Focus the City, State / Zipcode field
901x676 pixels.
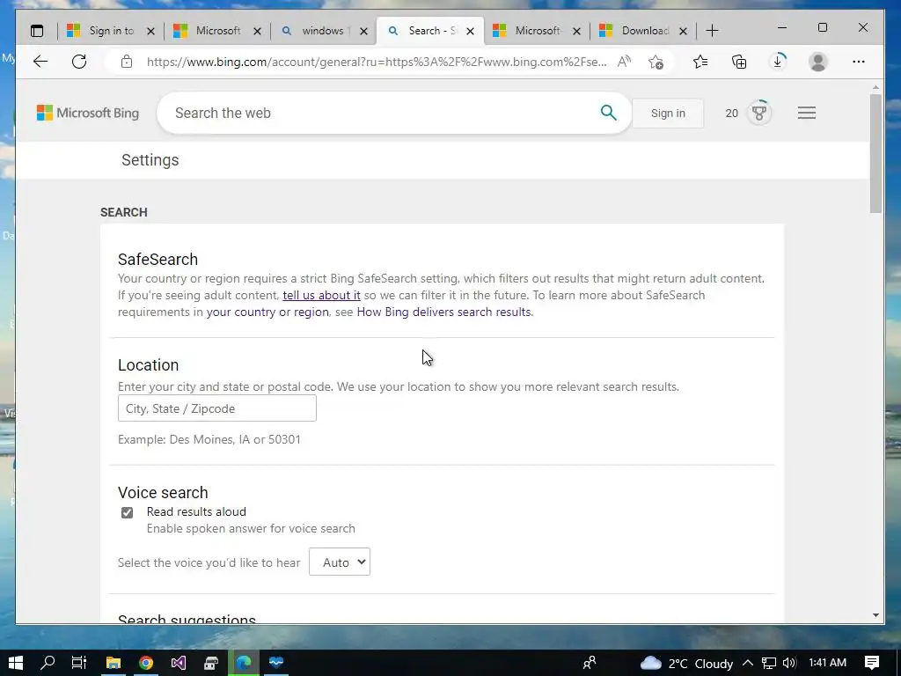click(217, 408)
